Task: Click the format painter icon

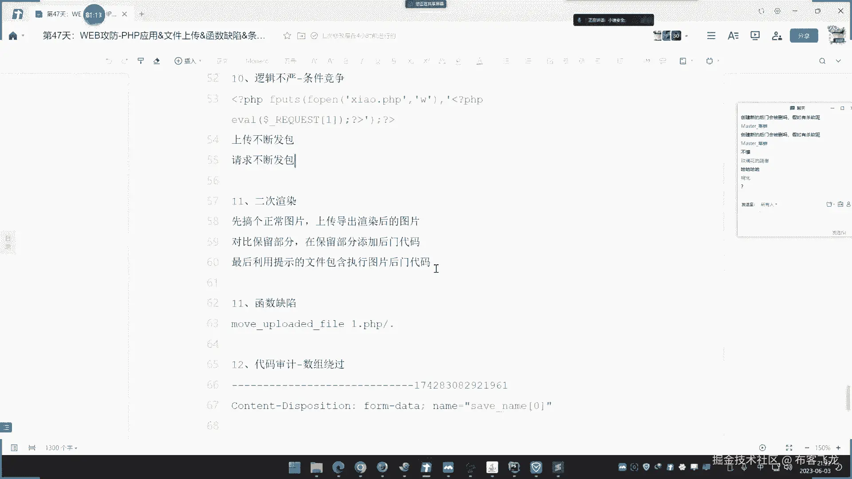Action: coord(141,61)
